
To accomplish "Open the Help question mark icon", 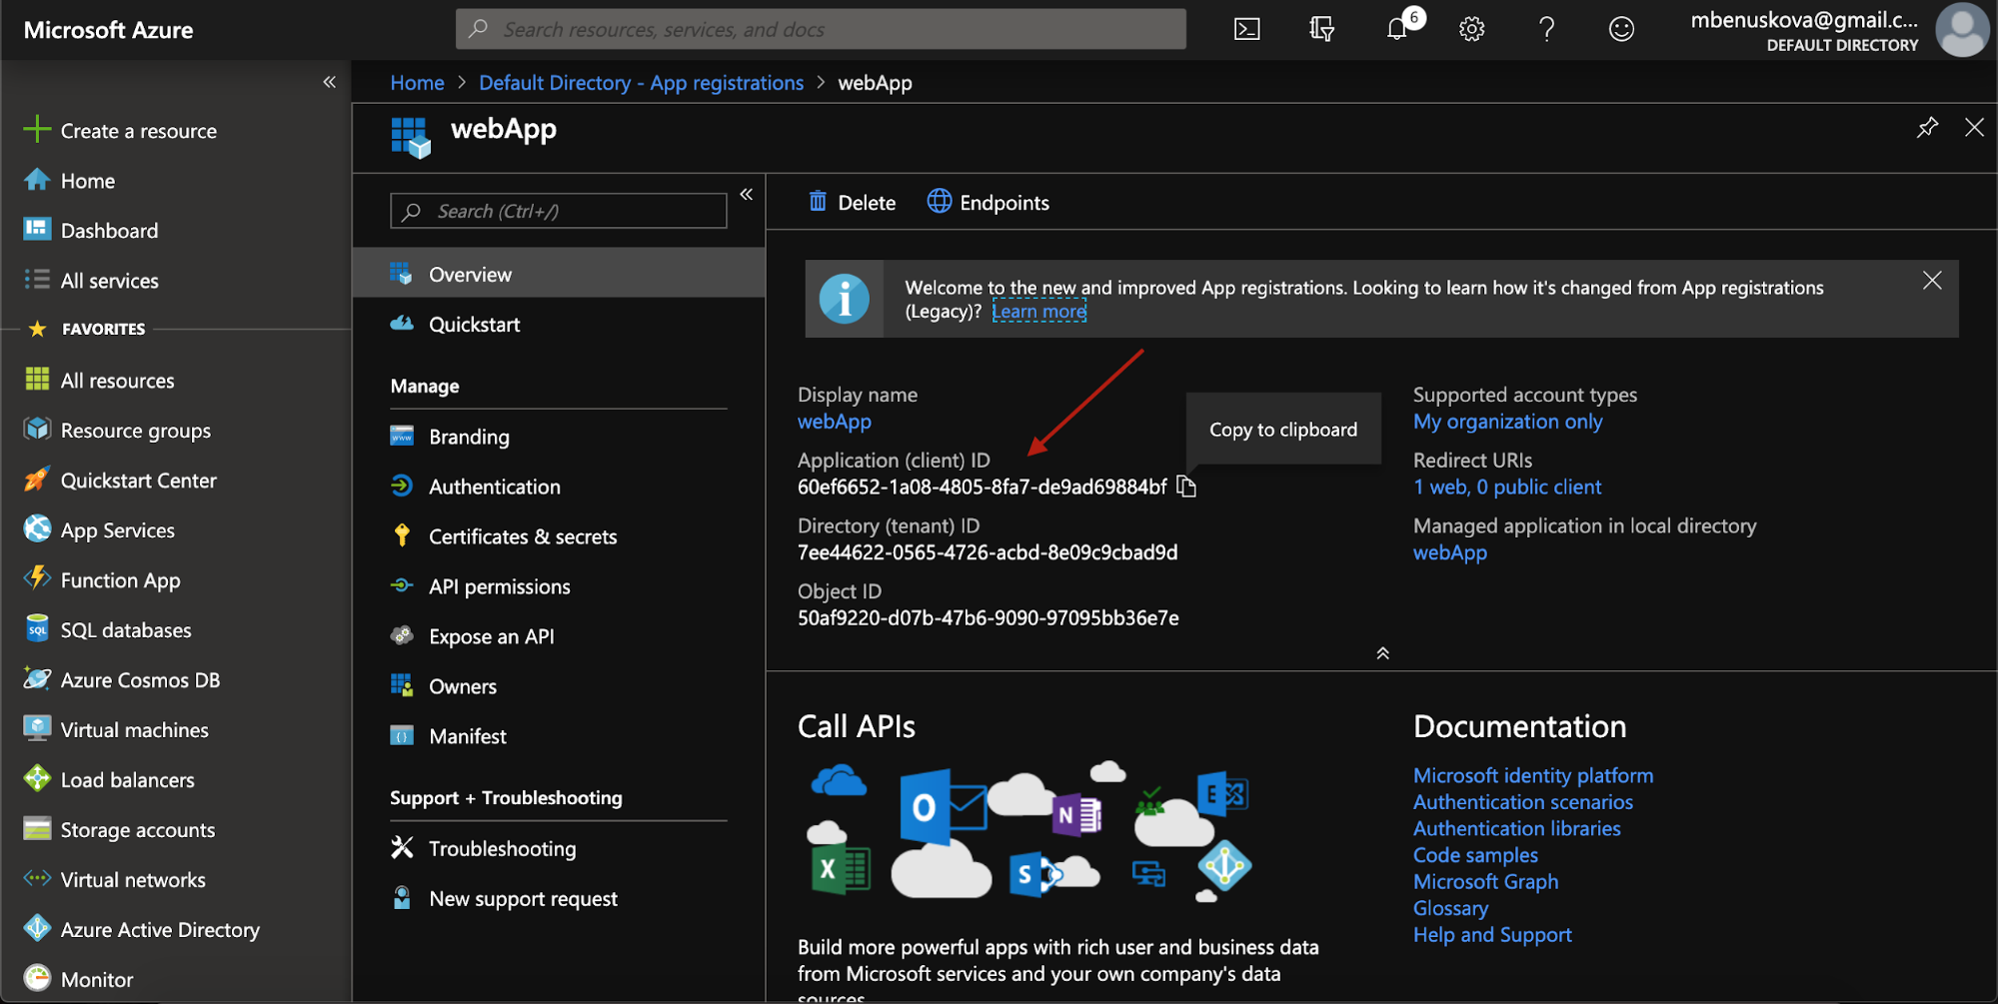I will coord(1546,29).
